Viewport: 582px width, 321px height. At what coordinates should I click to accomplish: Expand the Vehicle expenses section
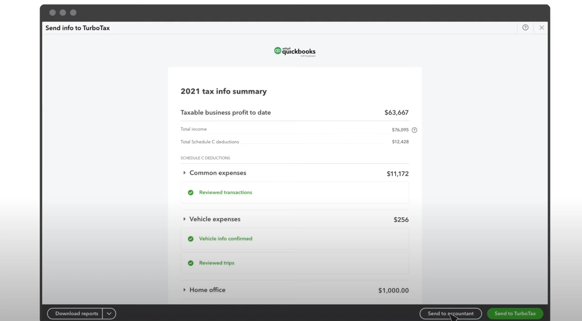(185, 219)
